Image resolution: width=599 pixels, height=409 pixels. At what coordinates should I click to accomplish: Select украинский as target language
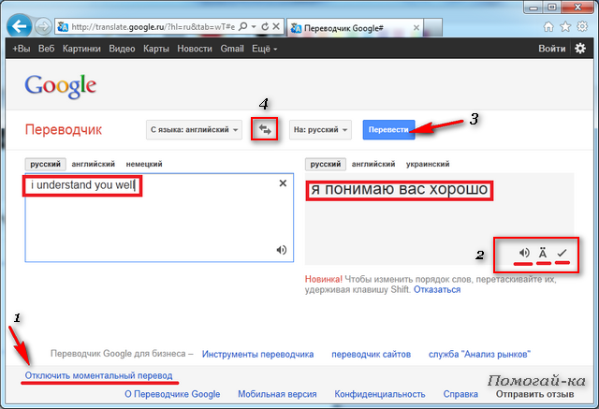point(428,164)
